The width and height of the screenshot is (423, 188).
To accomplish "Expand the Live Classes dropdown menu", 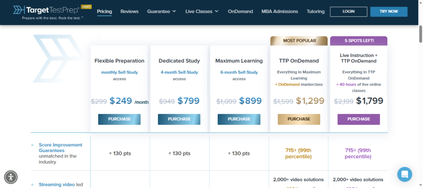I will (x=202, y=12).
